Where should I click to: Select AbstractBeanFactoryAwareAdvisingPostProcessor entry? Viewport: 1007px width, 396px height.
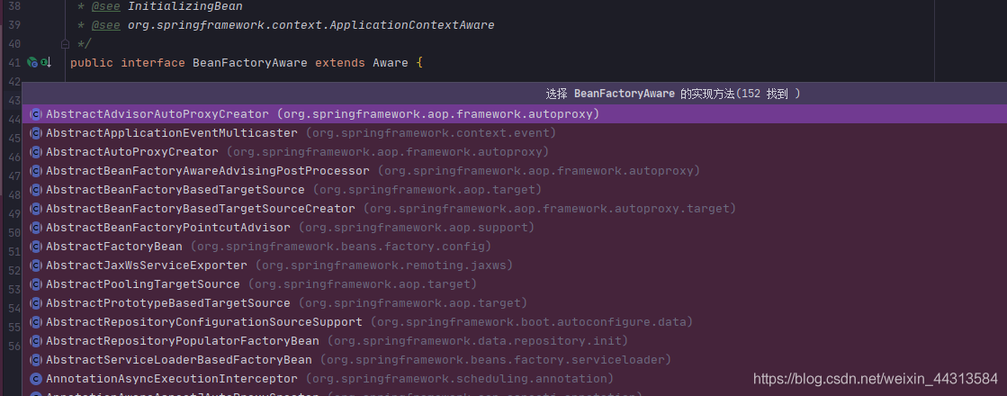coord(207,171)
